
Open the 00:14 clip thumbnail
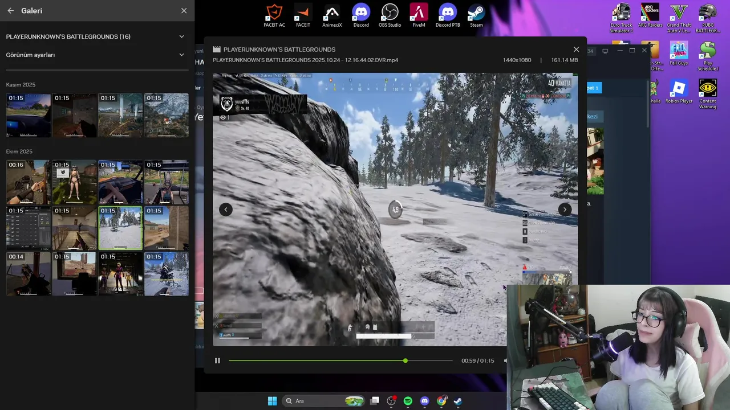pyautogui.click(x=29, y=274)
